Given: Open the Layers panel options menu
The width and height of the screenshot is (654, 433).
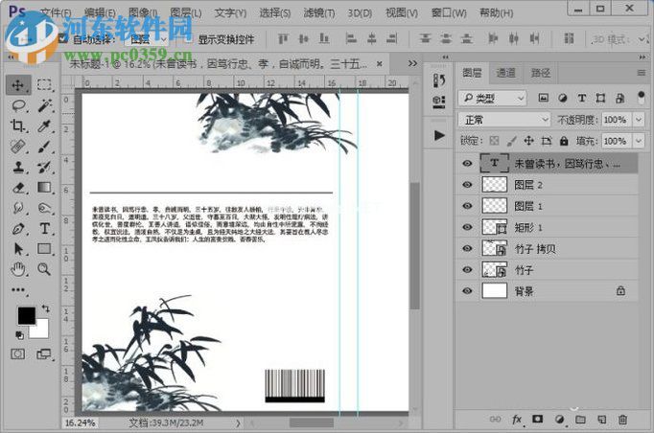Looking at the screenshot, I should [642, 73].
